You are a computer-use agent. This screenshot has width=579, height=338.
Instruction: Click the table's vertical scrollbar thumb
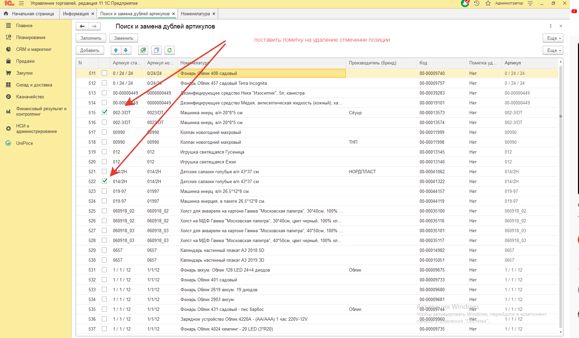click(561, 116)
